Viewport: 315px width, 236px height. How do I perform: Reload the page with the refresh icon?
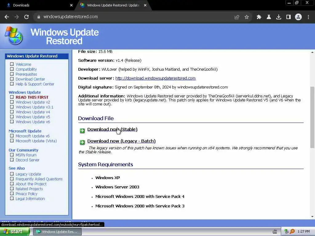pos(26,17)
